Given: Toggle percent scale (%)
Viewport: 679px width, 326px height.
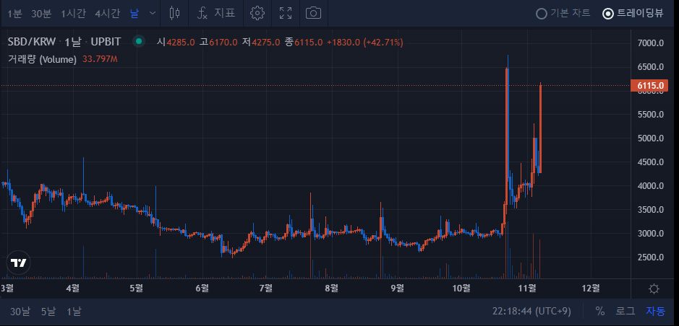Looking at the screenshot, I should 599,312.
